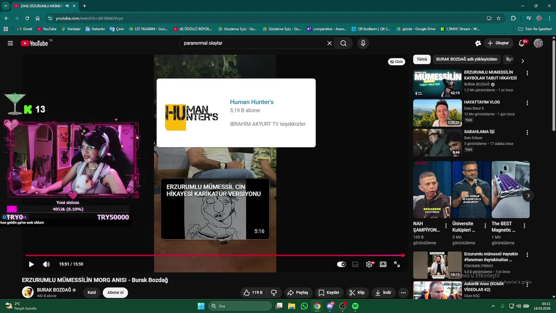Viewport: 556px width, 313px height.
Task: Reload the page
Action: pyautogui.click(x=27, y=18)
